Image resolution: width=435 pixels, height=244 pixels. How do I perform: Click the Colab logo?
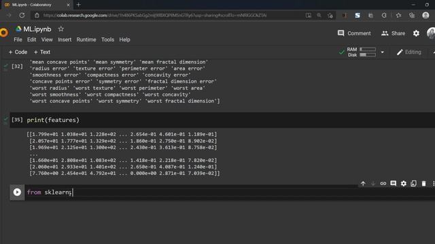[3, 33]
